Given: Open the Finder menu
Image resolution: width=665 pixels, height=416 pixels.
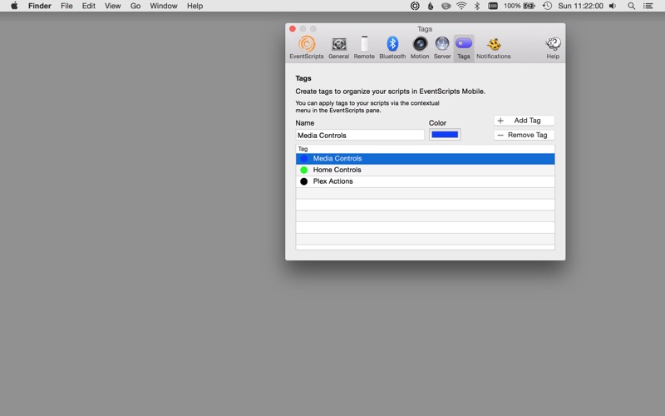Looking at the screenshot, I should click(39, 6).
